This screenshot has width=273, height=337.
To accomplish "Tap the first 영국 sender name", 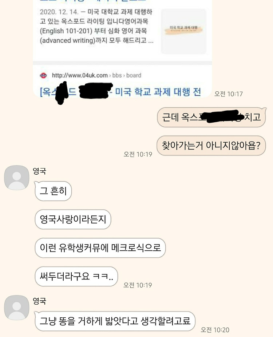I will coord(39,171).
